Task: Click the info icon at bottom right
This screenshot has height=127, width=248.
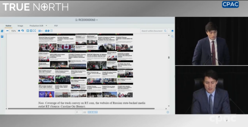Action: 168,112
